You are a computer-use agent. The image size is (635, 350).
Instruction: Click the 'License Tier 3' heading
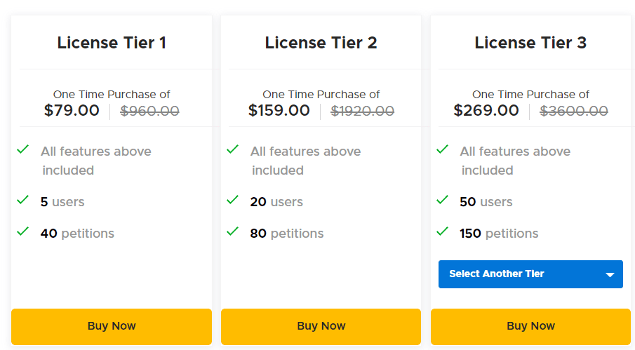tap(530, 43)
